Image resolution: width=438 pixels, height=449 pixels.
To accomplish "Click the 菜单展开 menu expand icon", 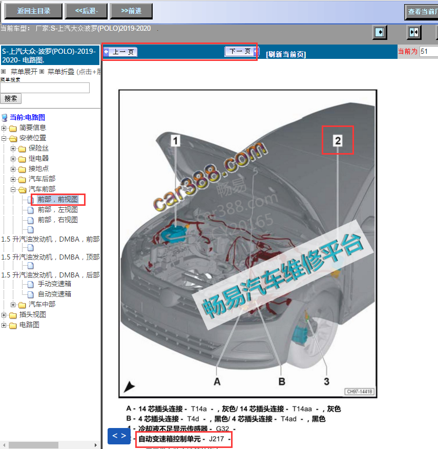I will point(4,72).
